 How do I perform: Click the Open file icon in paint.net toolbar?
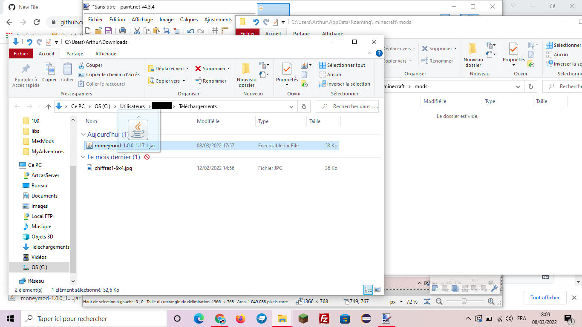[x=98, y=31]
